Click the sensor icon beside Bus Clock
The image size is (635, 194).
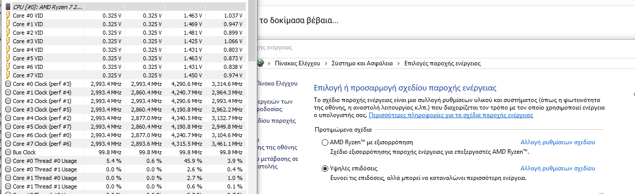(8, 152)
